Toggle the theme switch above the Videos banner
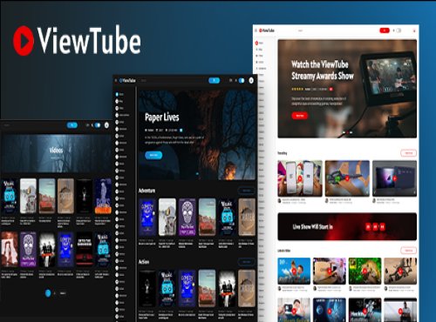Screen dimensions: 436x322 [98, 125]
